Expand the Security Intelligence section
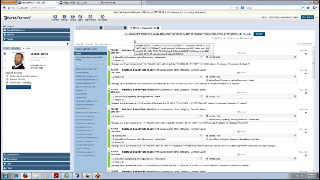Viewport: 320px width, 180px height. coord(36,30)
